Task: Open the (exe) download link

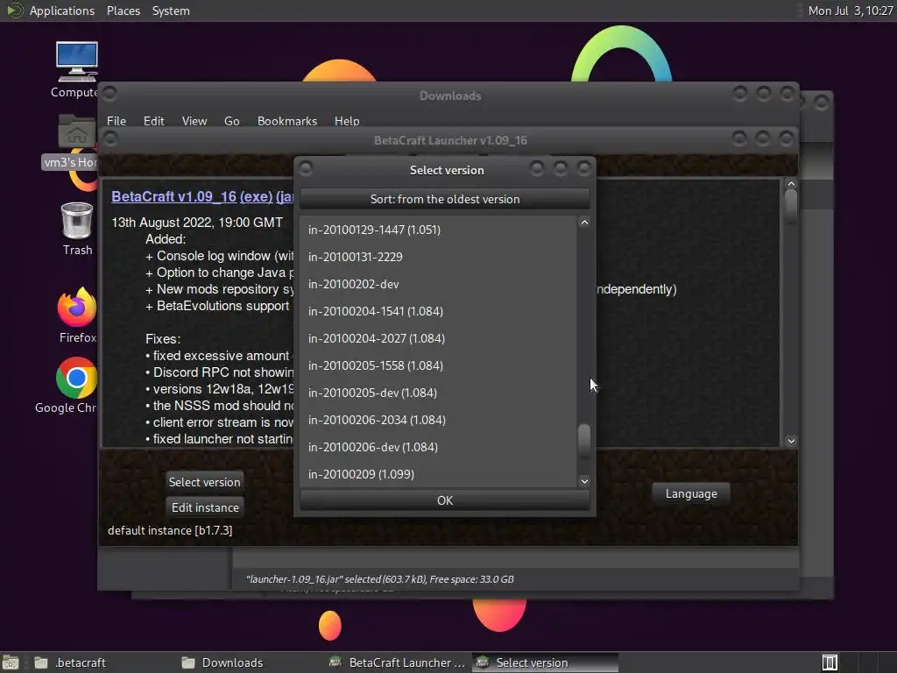Action: click(x=257, y=196)
